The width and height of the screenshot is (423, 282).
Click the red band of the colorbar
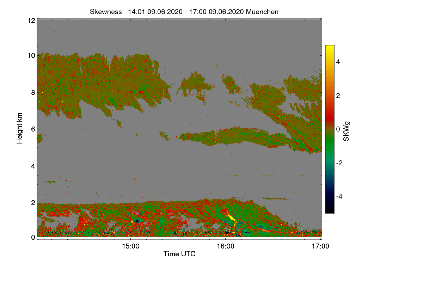(330, 118)
